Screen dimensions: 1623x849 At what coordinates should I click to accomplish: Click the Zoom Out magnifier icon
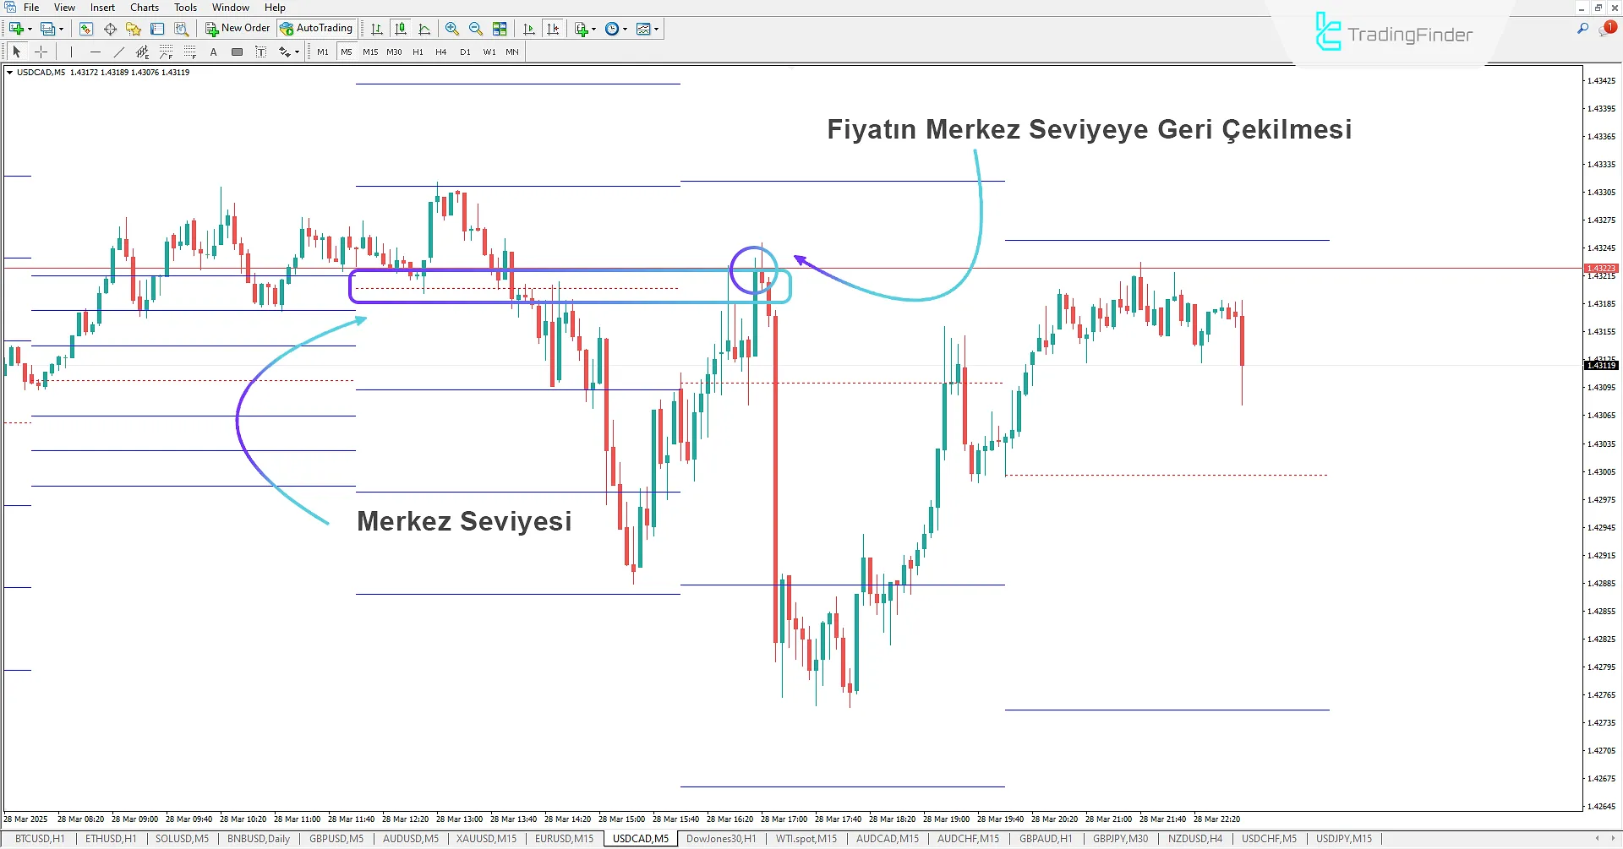click(x=476, y=29)
